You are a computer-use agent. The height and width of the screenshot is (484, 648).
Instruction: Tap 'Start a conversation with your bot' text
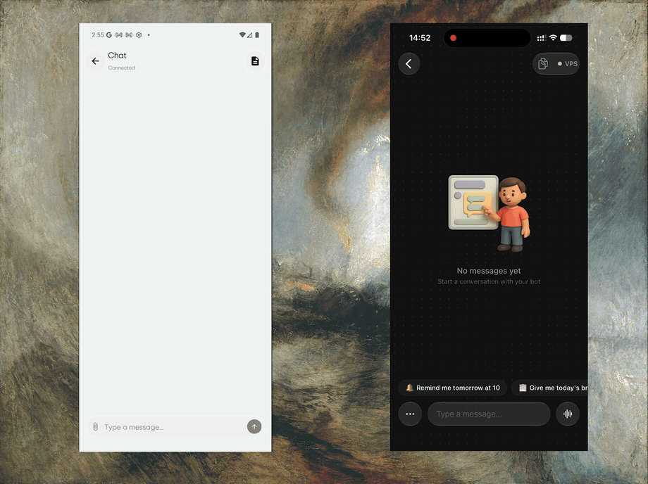point(489,281)
